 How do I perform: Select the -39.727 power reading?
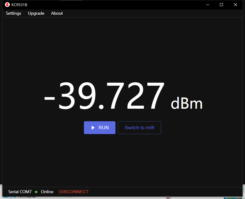(104, 96)
